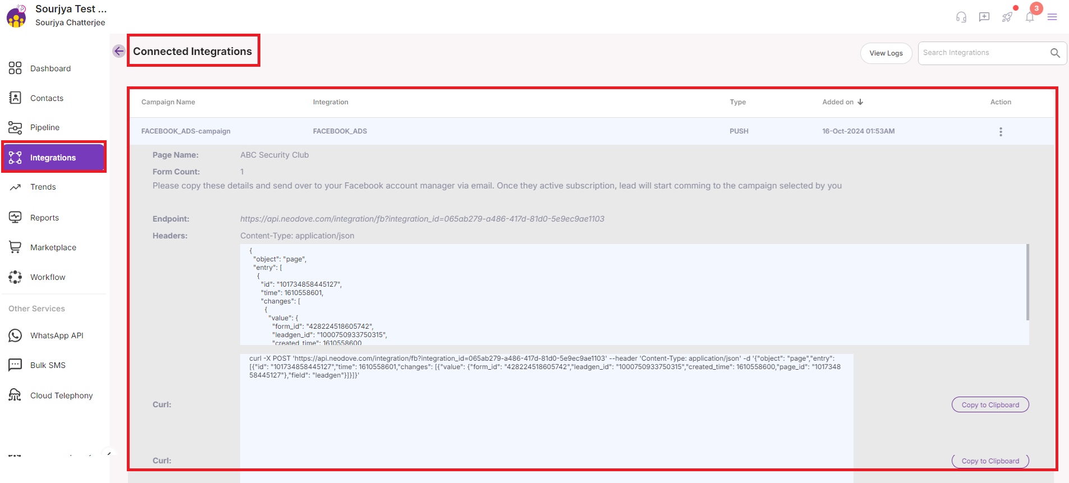1069x483 pixels.
Task: Focus the Search Integrations field
Action: pos(983,53)
